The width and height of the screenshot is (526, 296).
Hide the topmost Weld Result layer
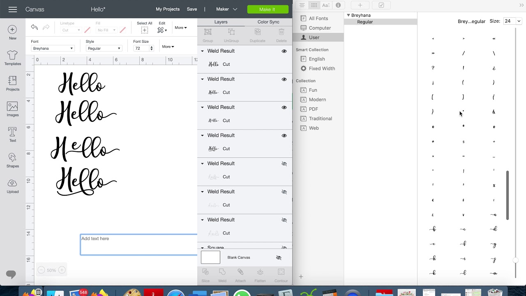(284, 51)
